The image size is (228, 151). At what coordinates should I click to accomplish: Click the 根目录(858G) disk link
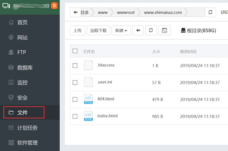(x=199, y=30)
